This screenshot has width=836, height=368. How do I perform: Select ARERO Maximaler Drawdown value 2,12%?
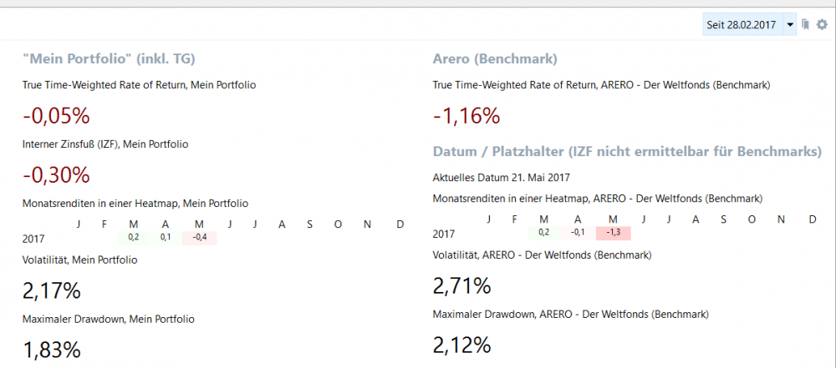(x=461, y=345)
